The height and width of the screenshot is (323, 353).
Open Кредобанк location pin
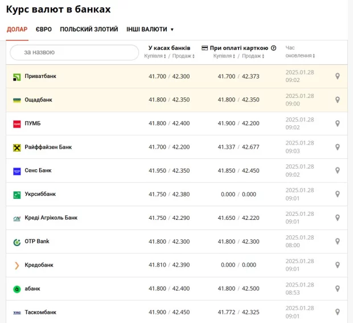click(337, 265)
